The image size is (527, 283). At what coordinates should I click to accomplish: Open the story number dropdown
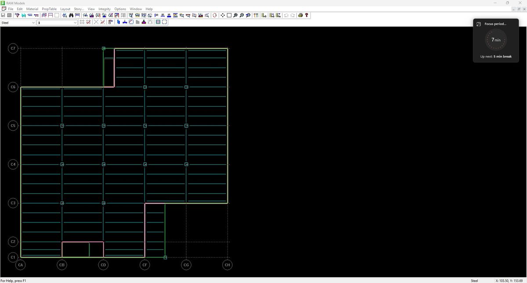tap(75, 22)
